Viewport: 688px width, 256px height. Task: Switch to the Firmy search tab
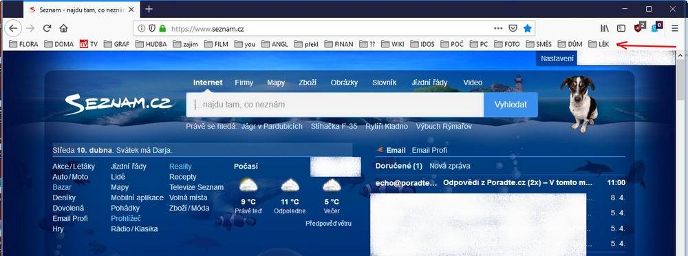(x=244, y=83)
